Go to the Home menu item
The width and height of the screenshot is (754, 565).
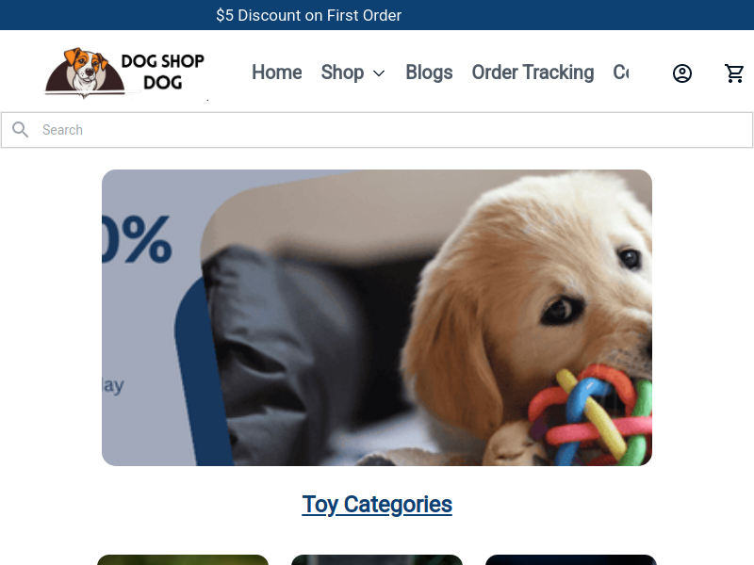coord(277,73)
